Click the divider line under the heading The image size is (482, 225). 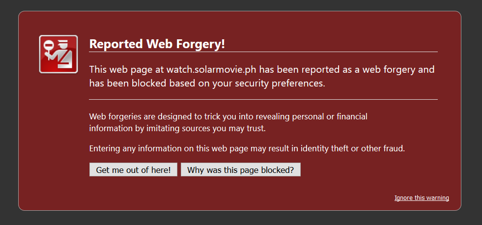(x=263, y=52)
